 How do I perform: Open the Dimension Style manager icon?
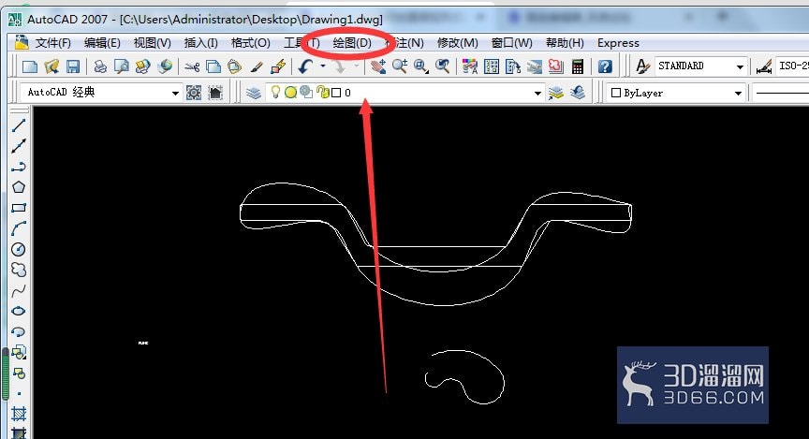click(x=763, y=66)
